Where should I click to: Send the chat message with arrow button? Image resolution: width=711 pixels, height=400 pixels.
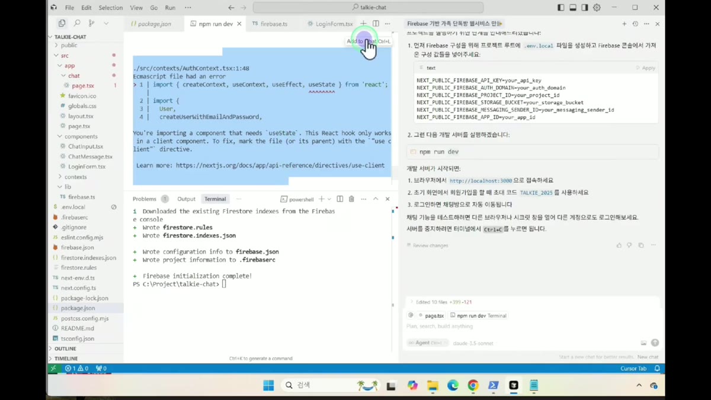(655, 343)
